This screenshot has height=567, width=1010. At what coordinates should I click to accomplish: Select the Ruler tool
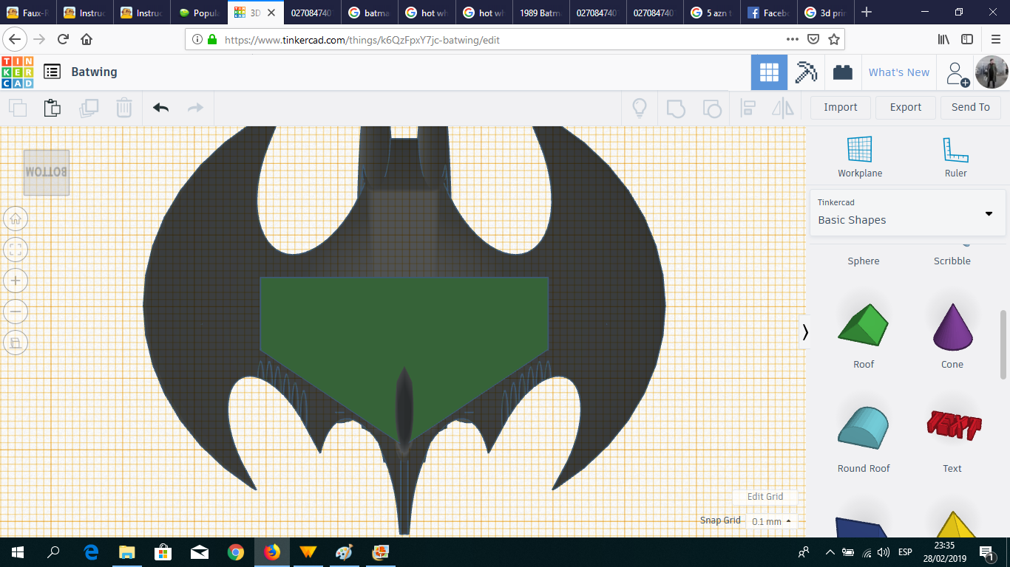955,157
